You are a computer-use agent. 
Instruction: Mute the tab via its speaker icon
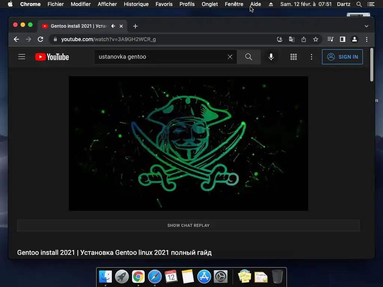pyautogui.click(x=113, y=26)
